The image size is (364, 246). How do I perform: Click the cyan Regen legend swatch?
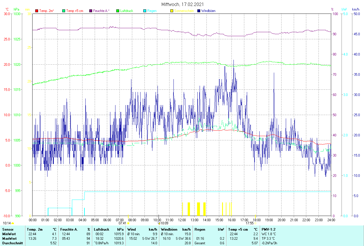pyautogui.click(x=145, y=11)
